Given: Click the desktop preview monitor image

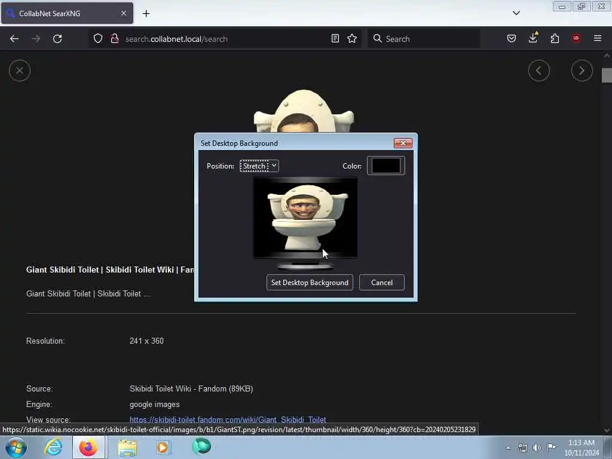Looking at the screenshot, I should (x=305, y=224).
